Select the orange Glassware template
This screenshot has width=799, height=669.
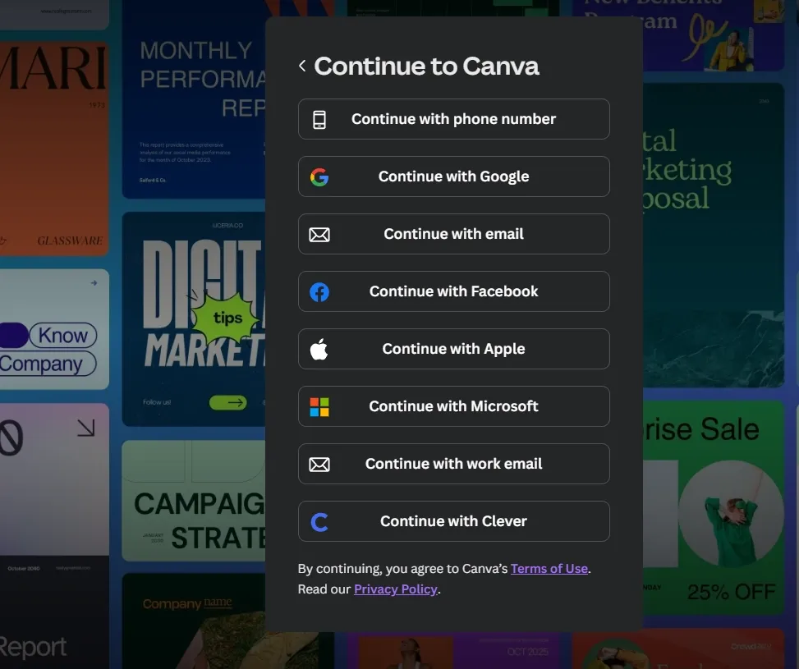[54, 148]
